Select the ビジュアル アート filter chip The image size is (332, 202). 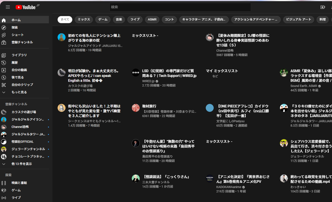point(299,19)
